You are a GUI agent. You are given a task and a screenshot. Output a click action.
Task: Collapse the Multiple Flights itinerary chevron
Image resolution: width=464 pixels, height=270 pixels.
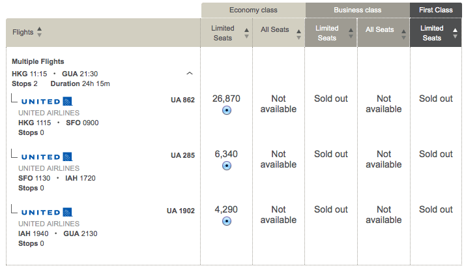point(190,73)
